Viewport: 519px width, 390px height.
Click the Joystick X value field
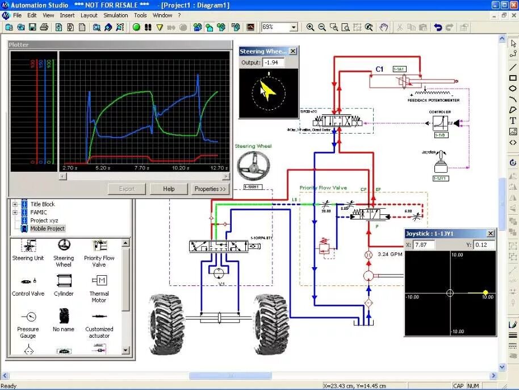pos(424,245)
